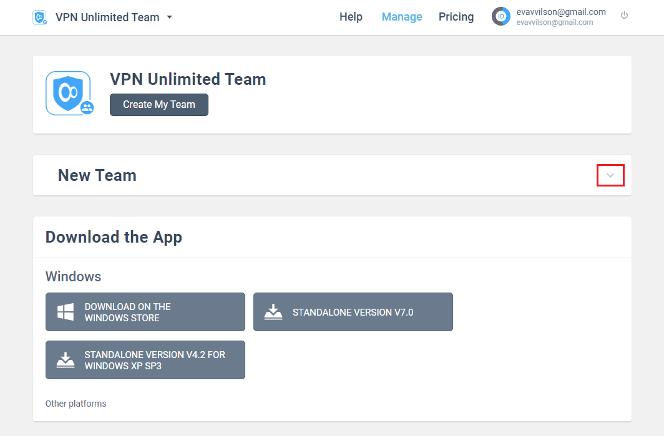Click the VPN Unlimited shield logo in header
Screen dimensions: 664x436
tap(40, 17)
